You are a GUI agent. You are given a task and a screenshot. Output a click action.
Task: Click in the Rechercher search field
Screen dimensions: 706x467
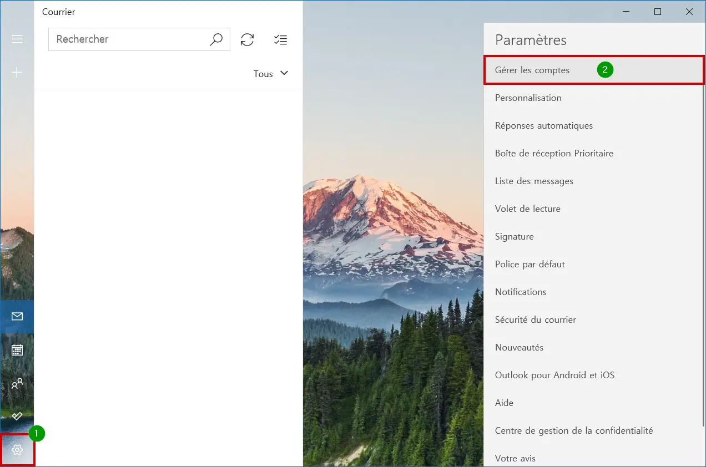(128, 39)
